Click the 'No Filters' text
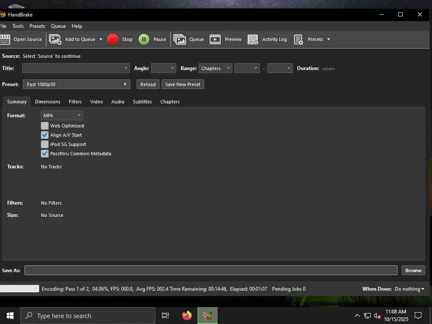Image resolution: width=432 pixels, height=324 pixels. 51,203
